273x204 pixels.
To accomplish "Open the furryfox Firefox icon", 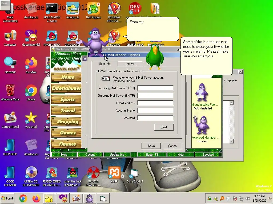I will pos(31,65).
